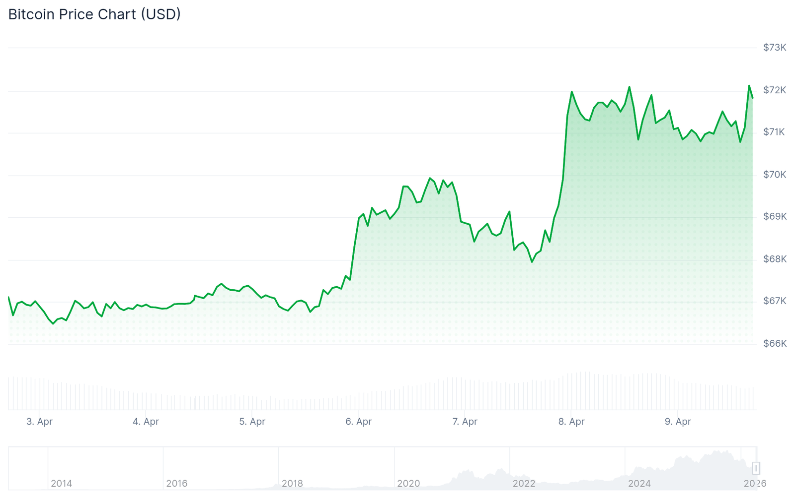Select the 3. Apr date label

pyautogui.click(x=39, y=422)
